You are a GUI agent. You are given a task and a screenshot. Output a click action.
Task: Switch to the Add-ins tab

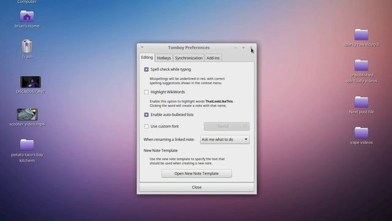click(x=213, y=58)
